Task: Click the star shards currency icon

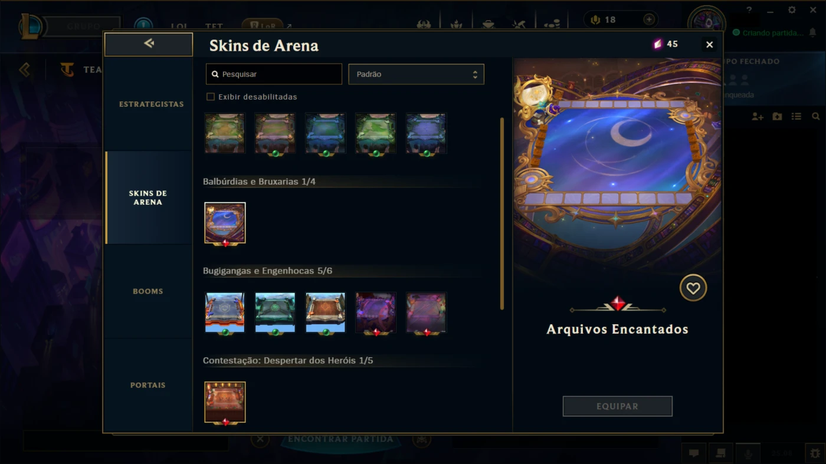Action: point(658,44)
